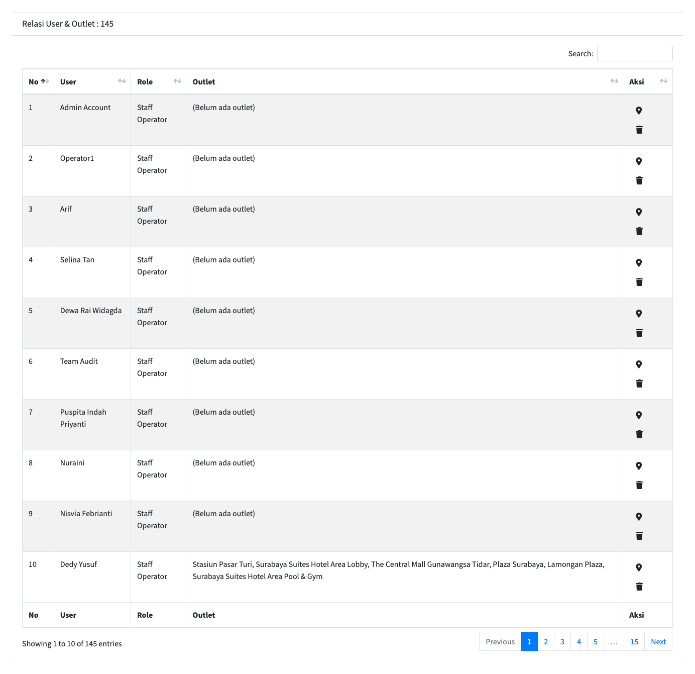695x674 pixels.
Task: Click the Next pagination button
Action: pyautogui.click(x=658, y=641)
